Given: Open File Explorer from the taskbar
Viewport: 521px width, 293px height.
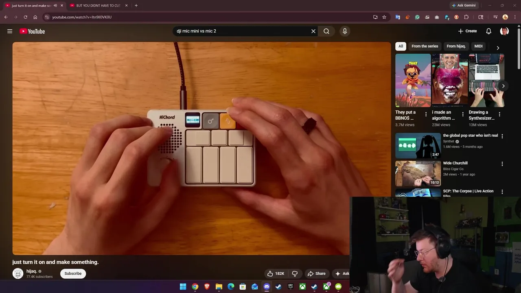Looking at the screenshot, I should tap(219, 287).
